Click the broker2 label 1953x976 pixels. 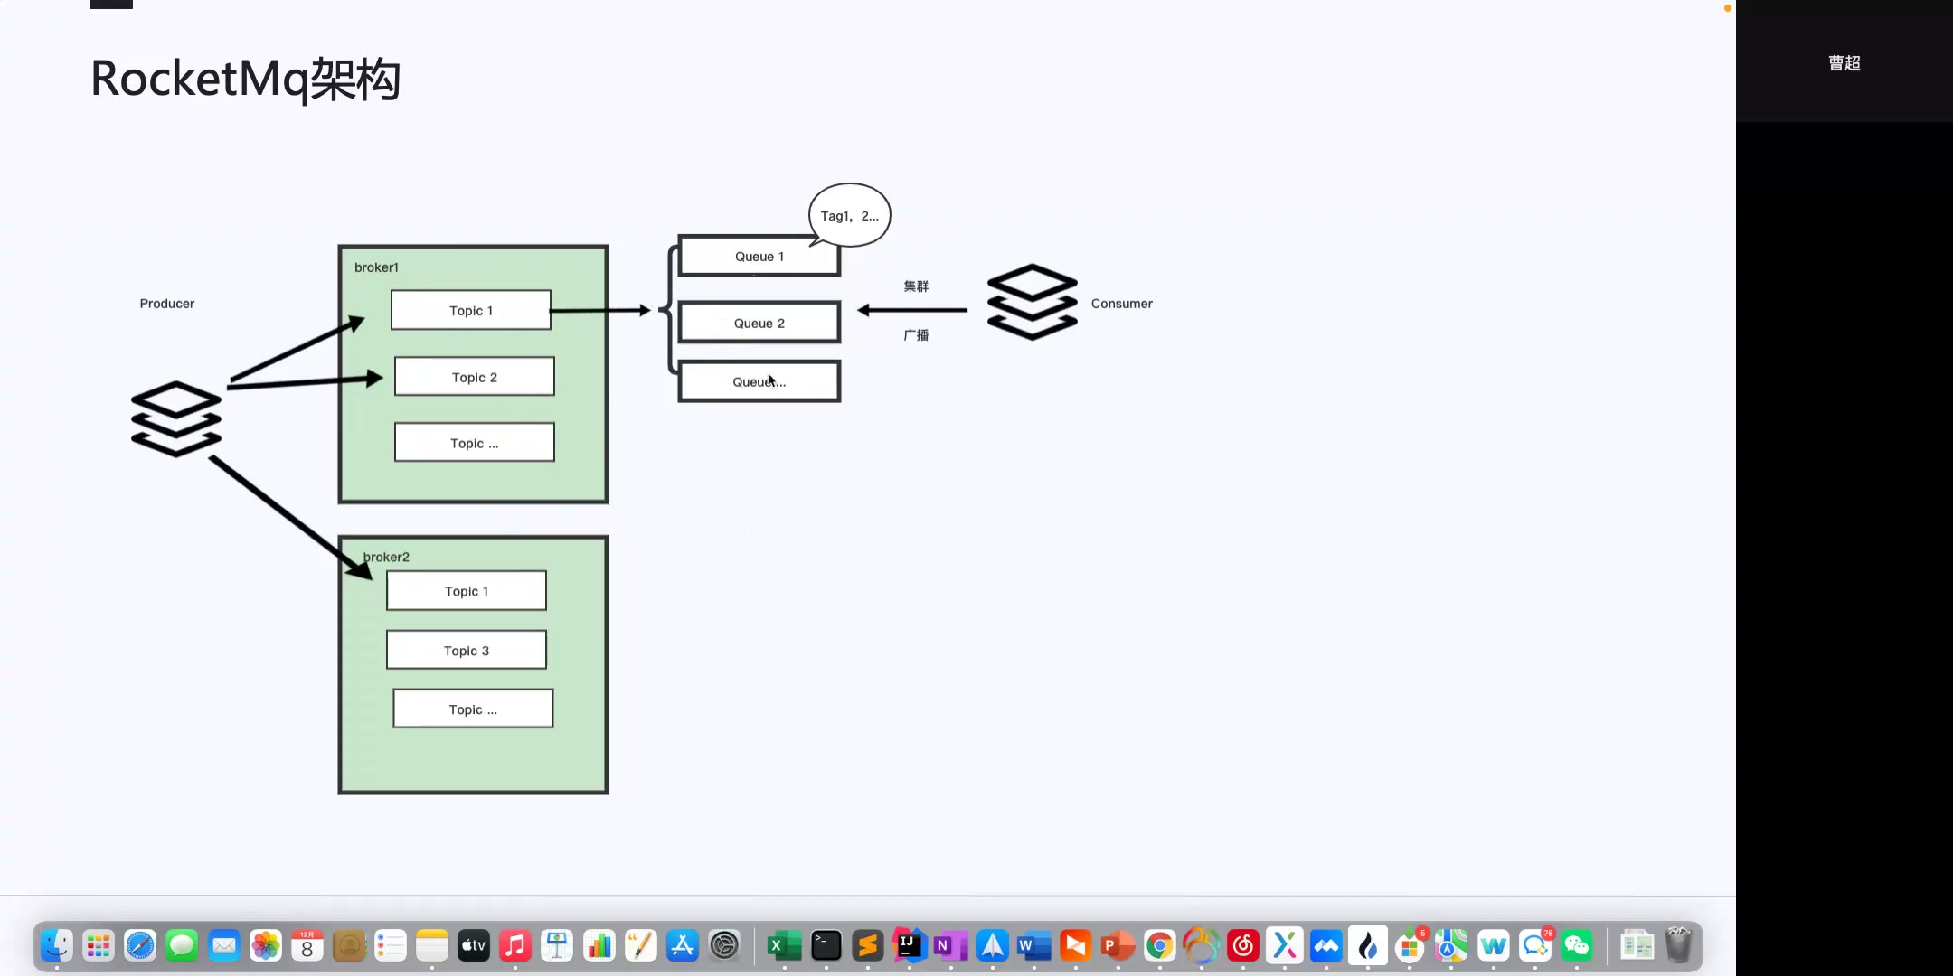click(386, 557)
